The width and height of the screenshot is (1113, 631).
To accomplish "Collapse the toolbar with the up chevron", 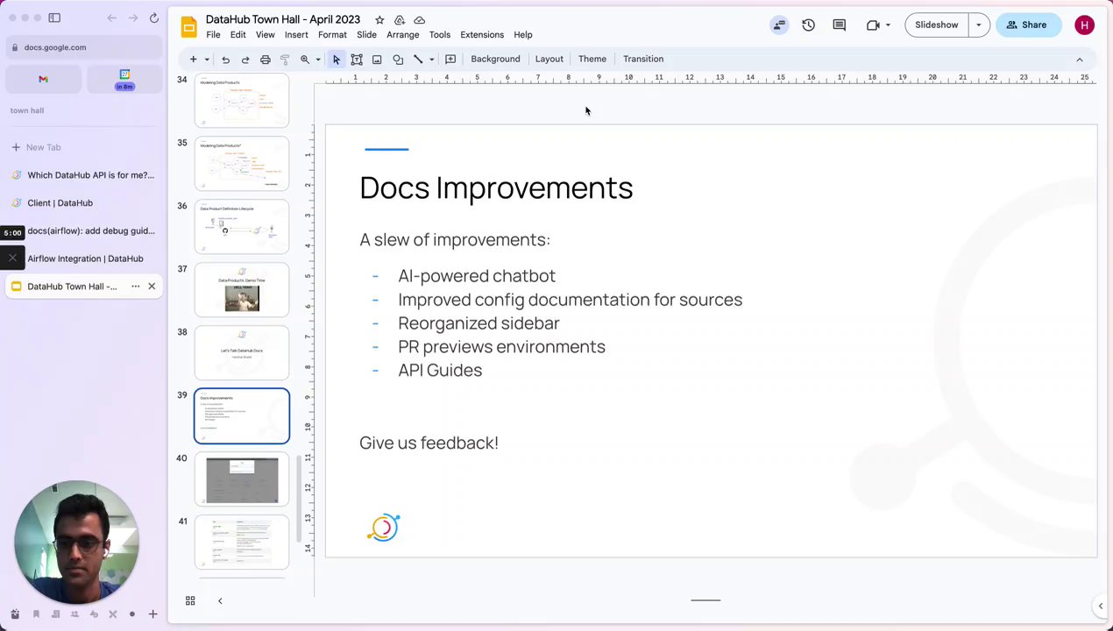I will [1080, 60].
